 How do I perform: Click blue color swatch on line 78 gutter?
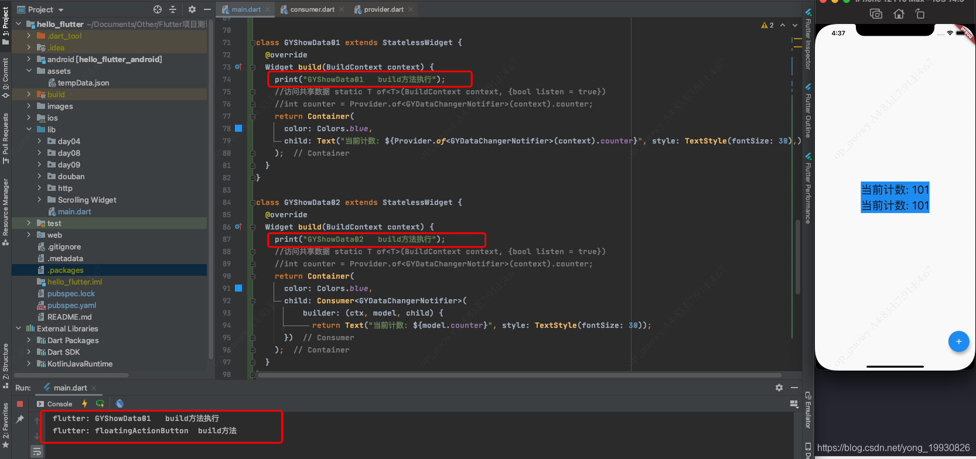click(x=238, y=128)
